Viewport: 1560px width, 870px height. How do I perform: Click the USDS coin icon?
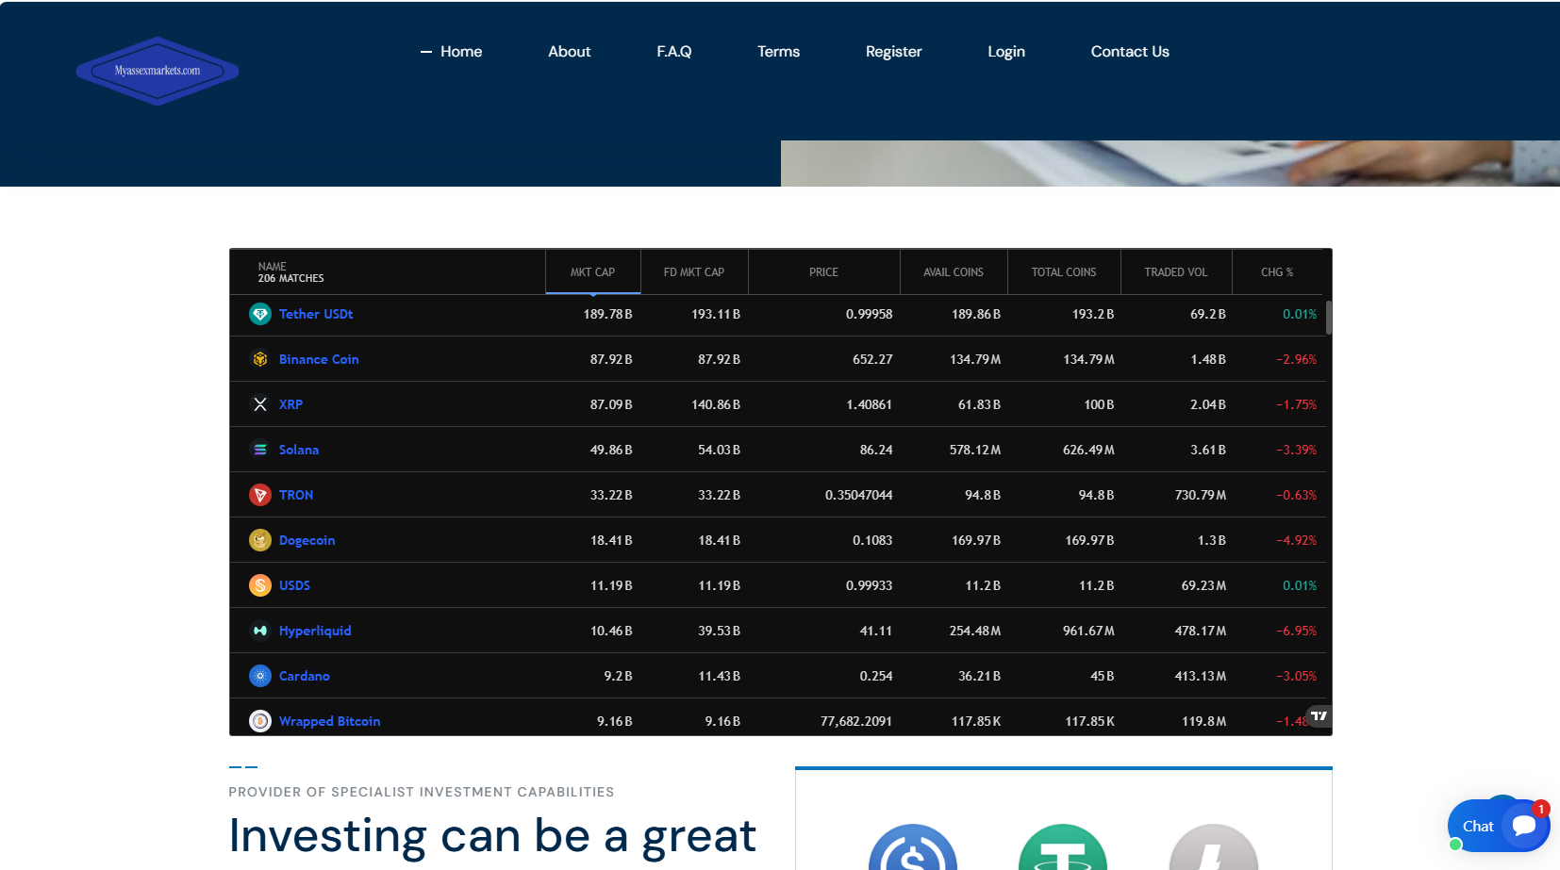tap(260, 585)
